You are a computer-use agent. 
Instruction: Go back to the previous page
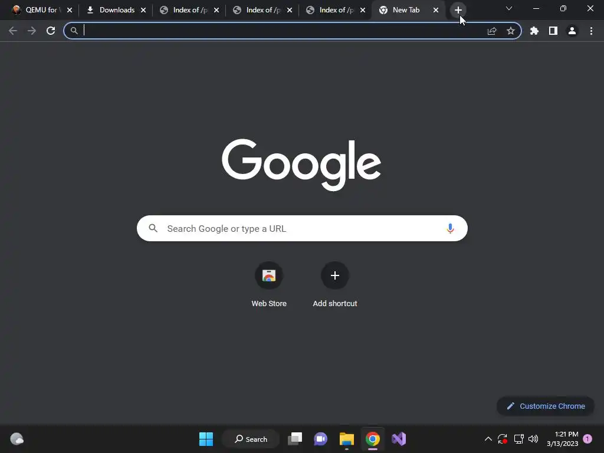(13, 31)
